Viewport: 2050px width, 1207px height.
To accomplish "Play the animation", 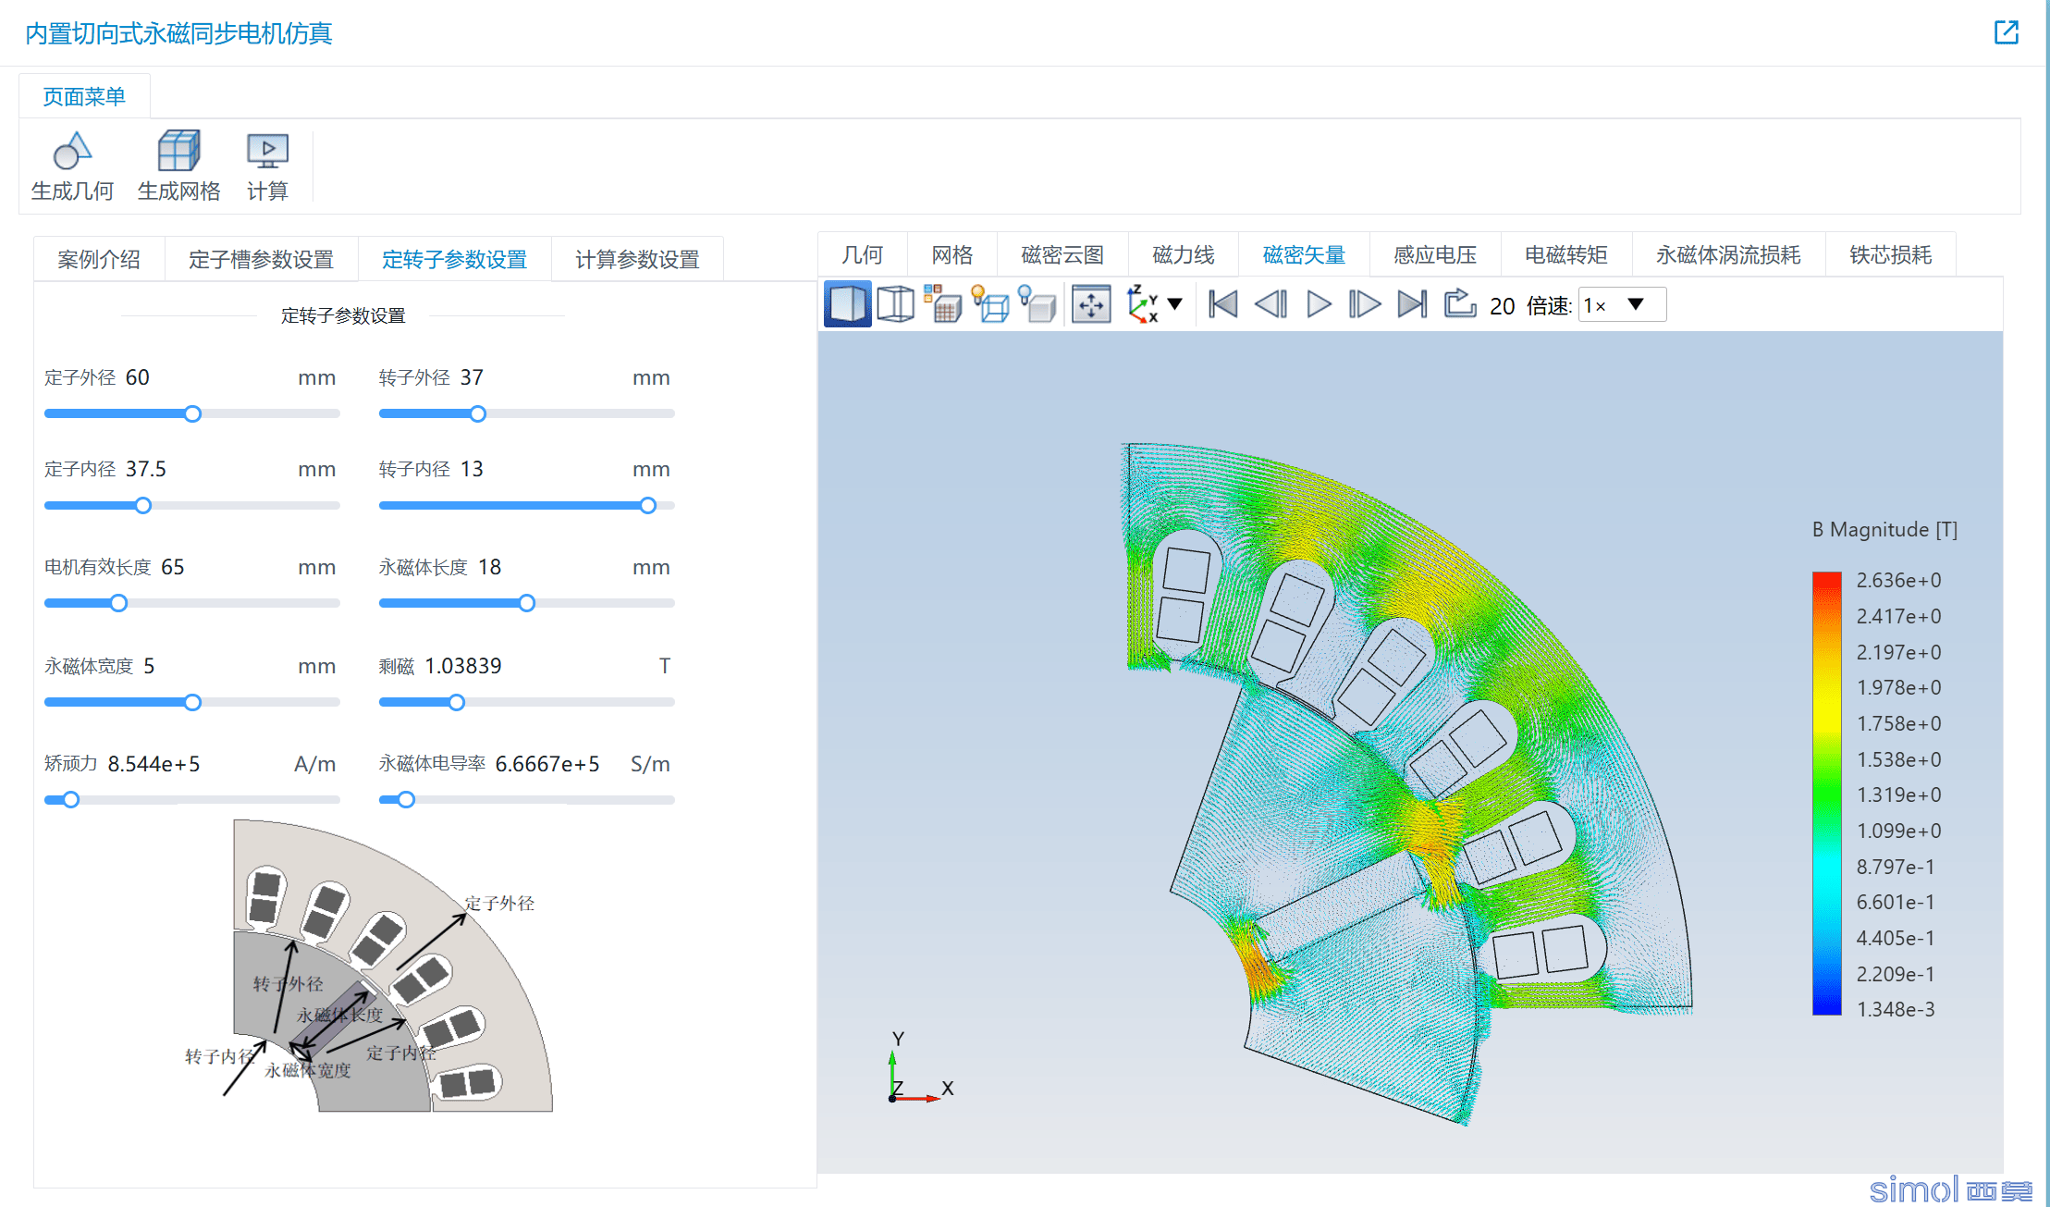I will (1319, 304).
